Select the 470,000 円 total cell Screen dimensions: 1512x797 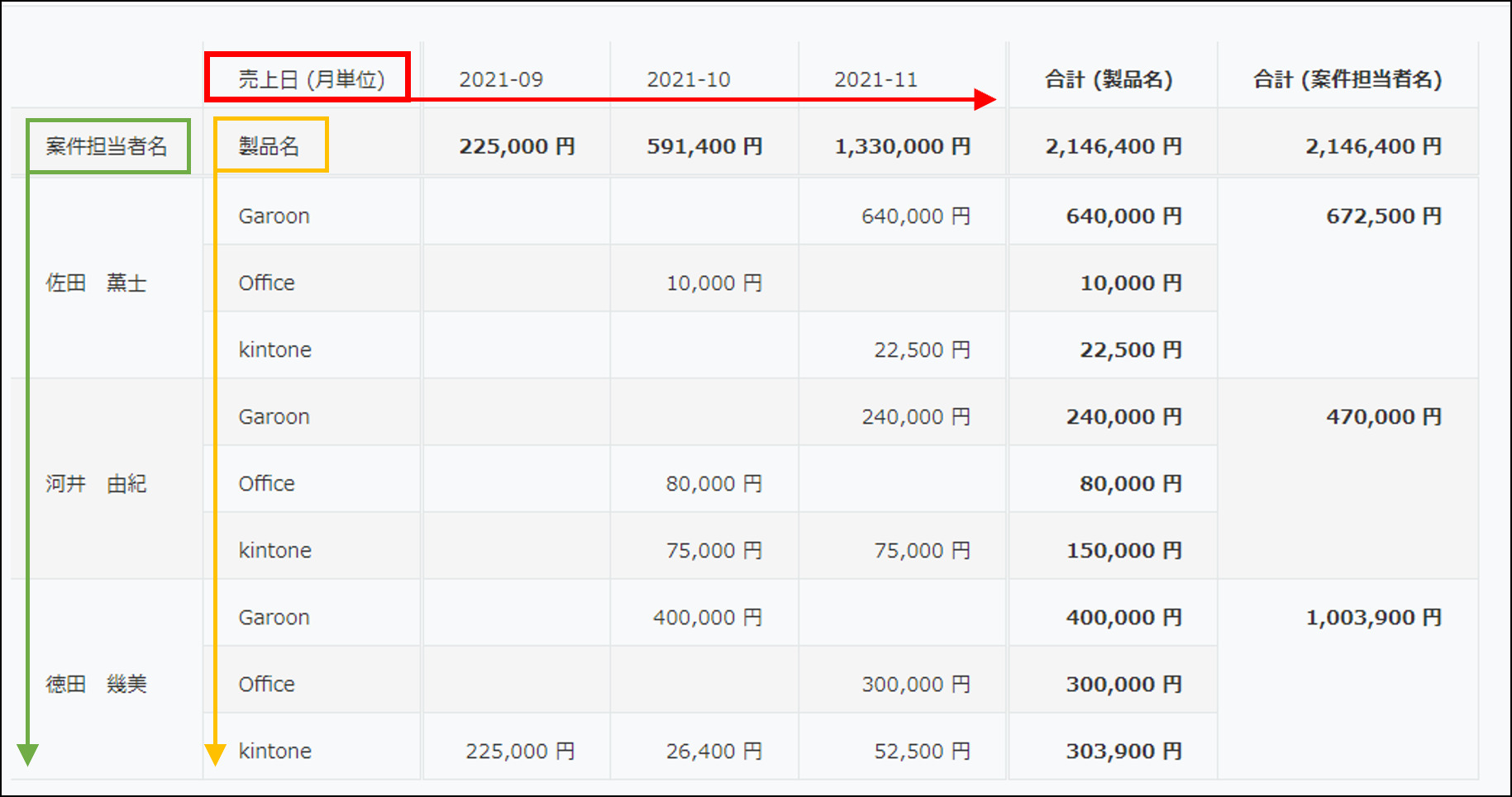click(x=1384, y=416)
